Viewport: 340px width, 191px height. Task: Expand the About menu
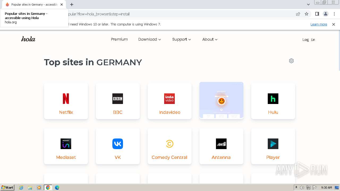tap(210, 39)
